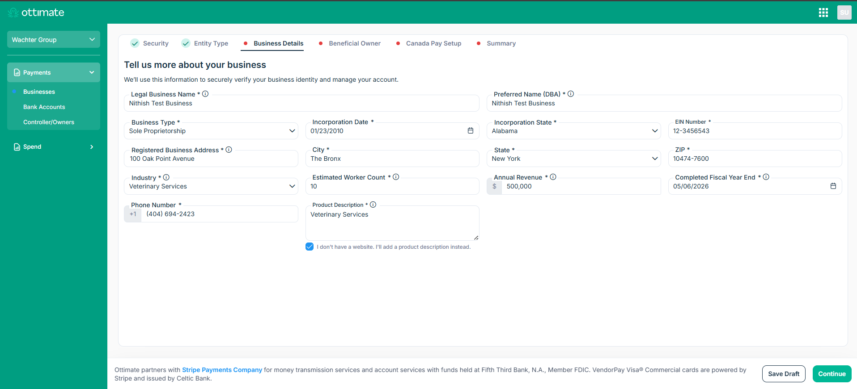Image resolution: width=857 pixels, height=389 pixels.
Task: Open the Incorporation State dropdown
Action: tap(574, 131)
